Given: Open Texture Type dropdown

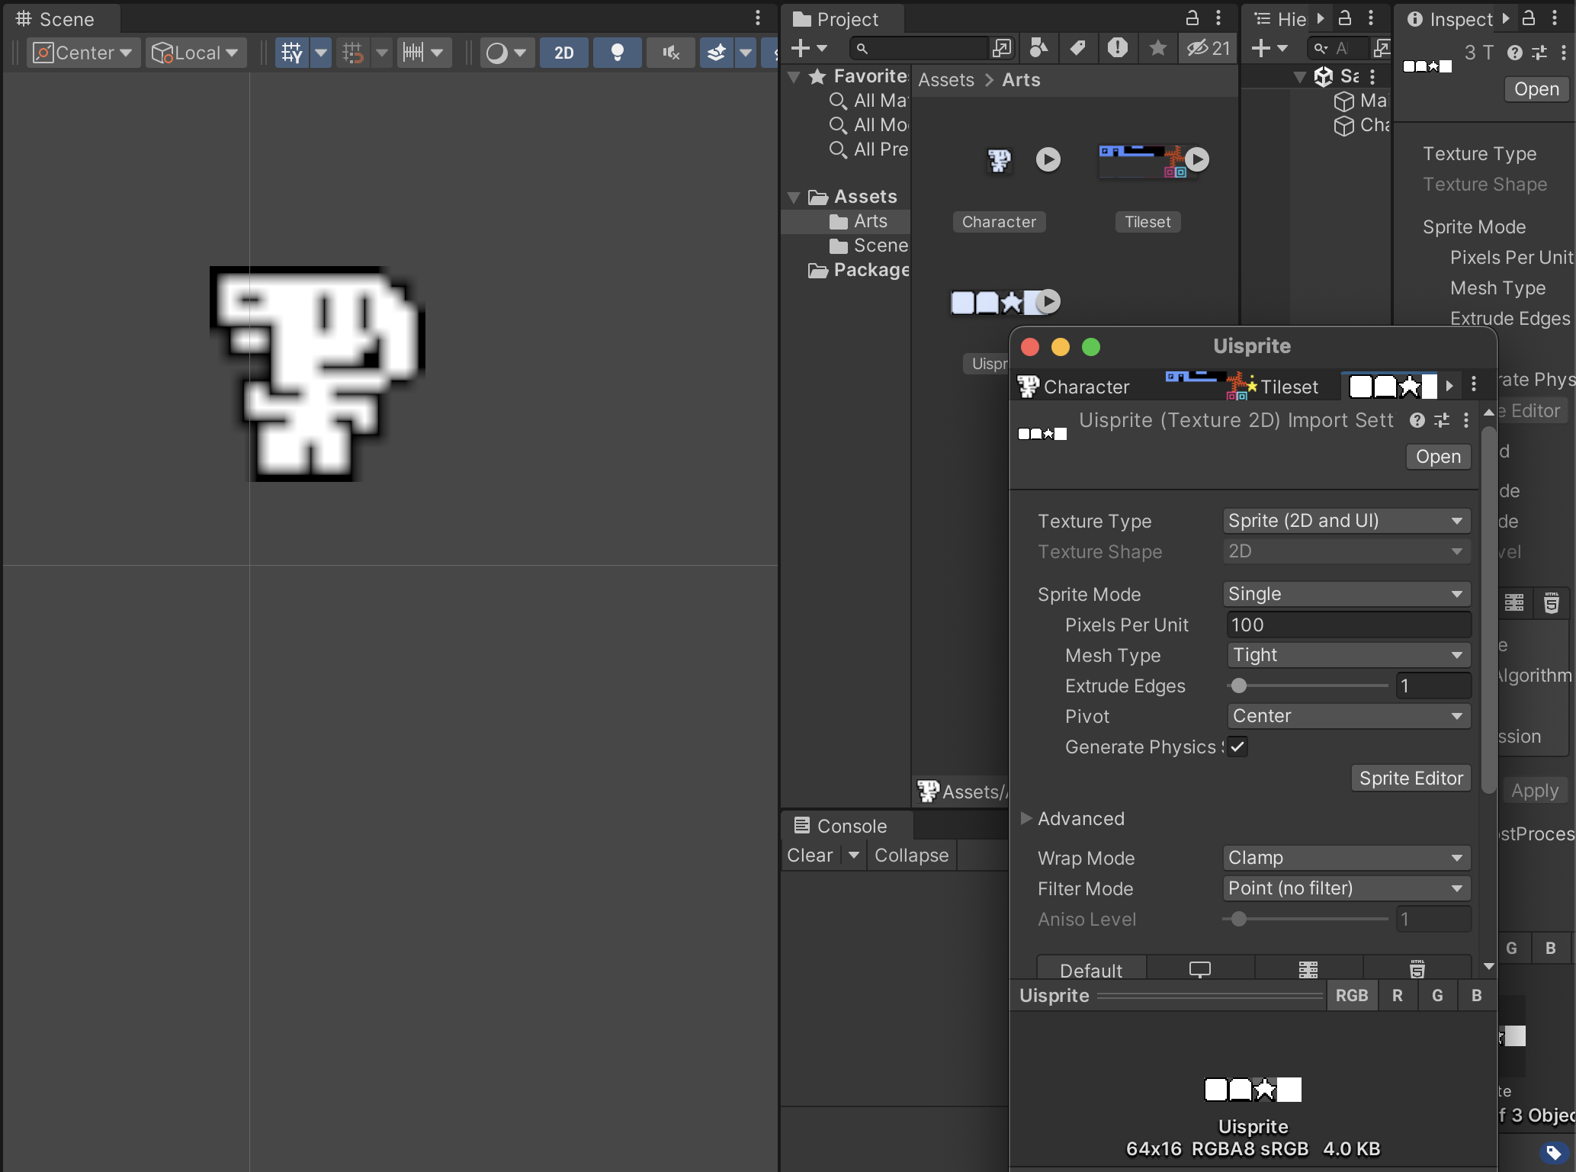Looking at the screenshot, I should click(1346, 521).
